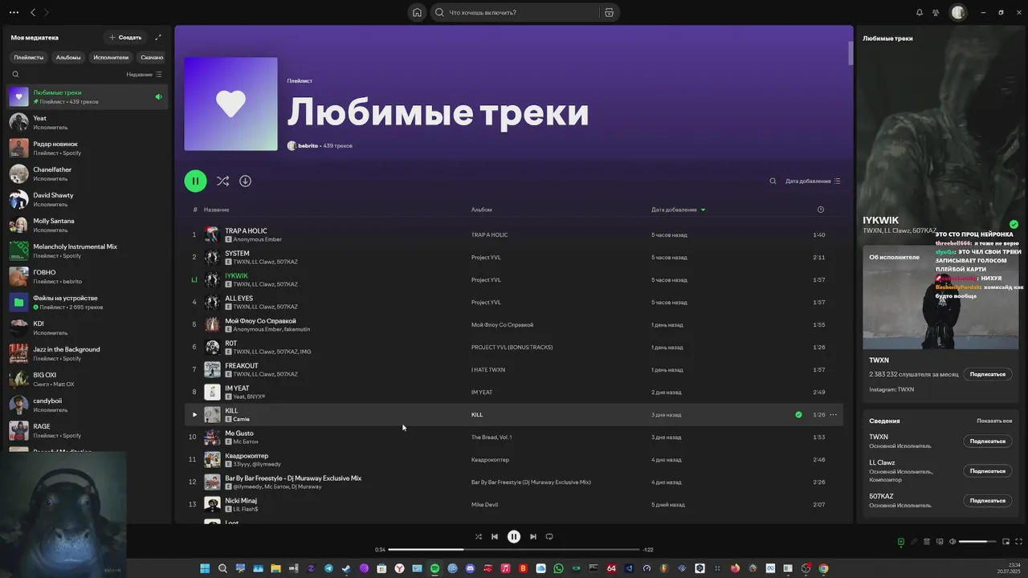1028x578 pixels.
Task: Subscribe to LL Clawz in credits
Action: tap(987, 470)
